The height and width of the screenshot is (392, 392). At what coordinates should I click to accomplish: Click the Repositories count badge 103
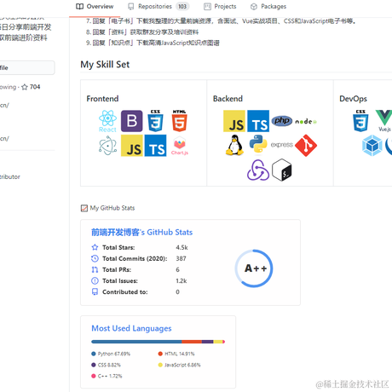click(x=182, y=7)
